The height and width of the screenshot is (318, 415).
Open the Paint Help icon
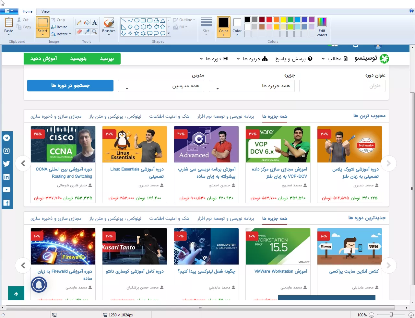pos(411,11)
